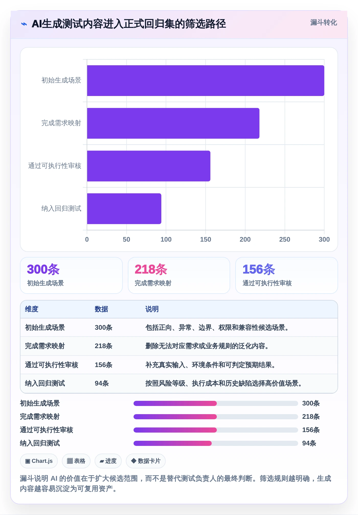Screen dimensions: 358x515
Task: Click chart axis label 初始生成场景
Action: 61,80
